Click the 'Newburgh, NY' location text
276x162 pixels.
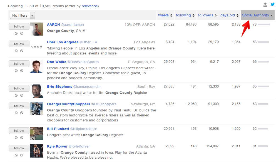pos(143,104)
